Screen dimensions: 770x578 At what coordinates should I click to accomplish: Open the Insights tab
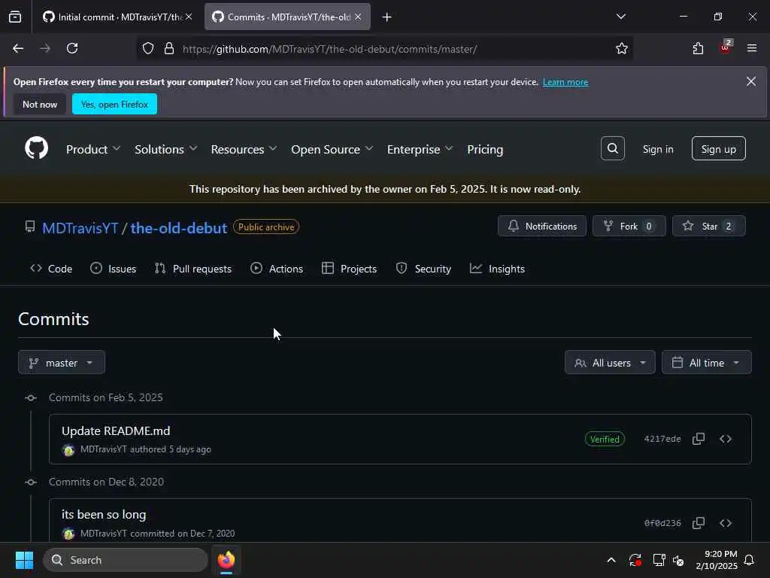497,269
